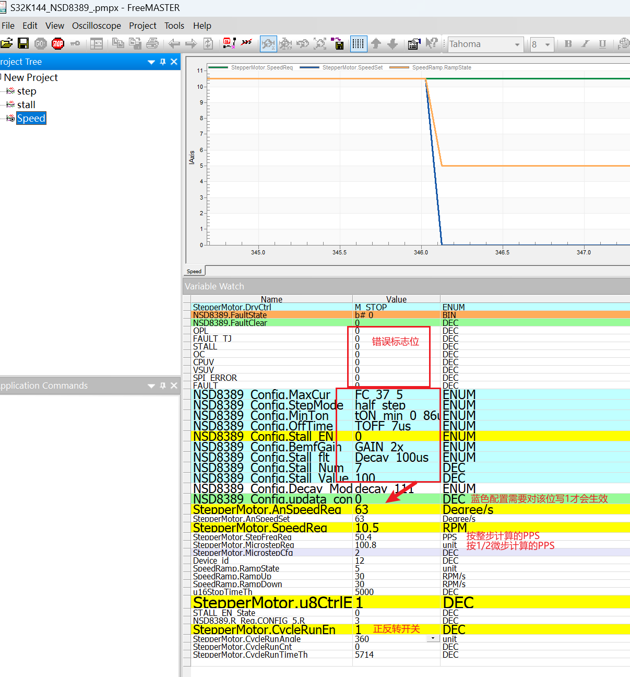The image size is (630, 677).
Task: Open the View menu
Action: [x=55, y=26]
